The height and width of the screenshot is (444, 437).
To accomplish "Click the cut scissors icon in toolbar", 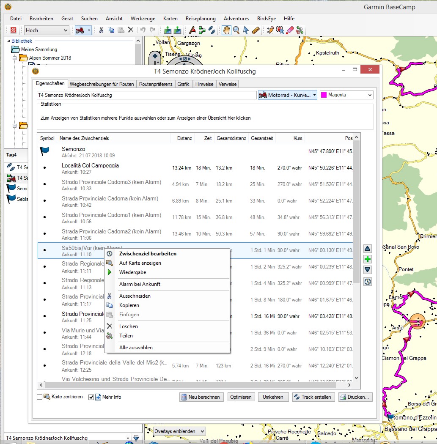I will pyautogui.click(x=101, y=30).
